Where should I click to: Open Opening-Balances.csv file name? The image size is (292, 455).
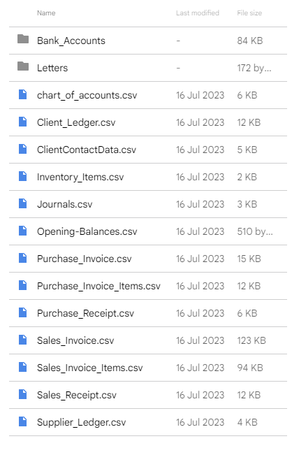tap(87, 231)
